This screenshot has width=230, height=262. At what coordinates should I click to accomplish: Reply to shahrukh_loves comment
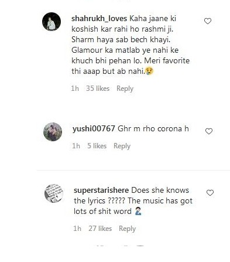tap(125, 89)
